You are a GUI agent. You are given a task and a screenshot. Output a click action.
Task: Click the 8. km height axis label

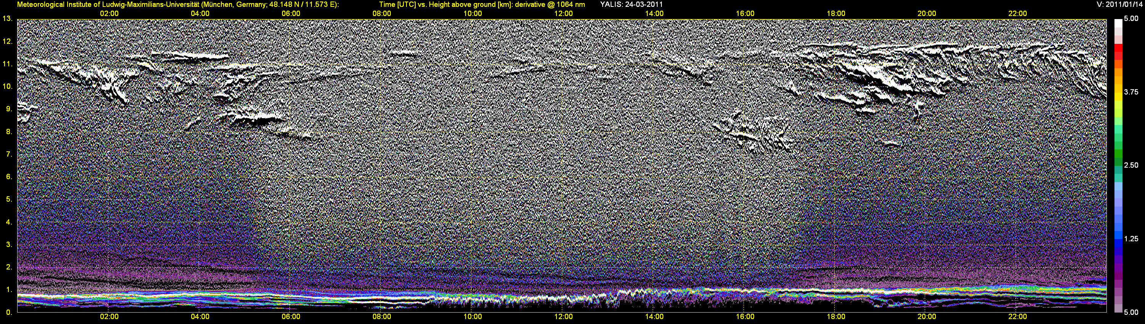8,132
